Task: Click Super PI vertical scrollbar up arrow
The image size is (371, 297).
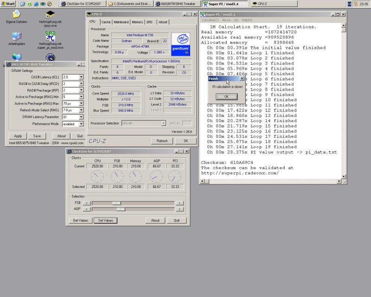Action: (344, 26)
